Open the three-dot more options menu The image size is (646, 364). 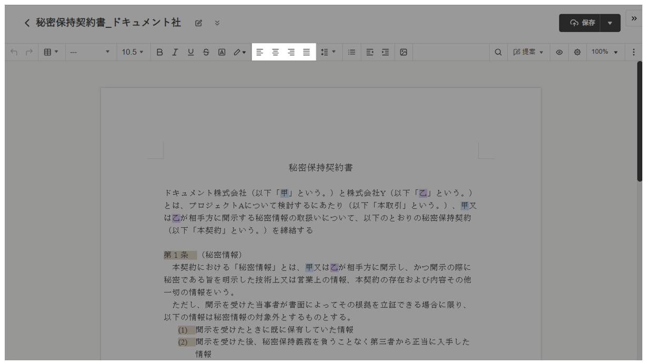point(633,52)
